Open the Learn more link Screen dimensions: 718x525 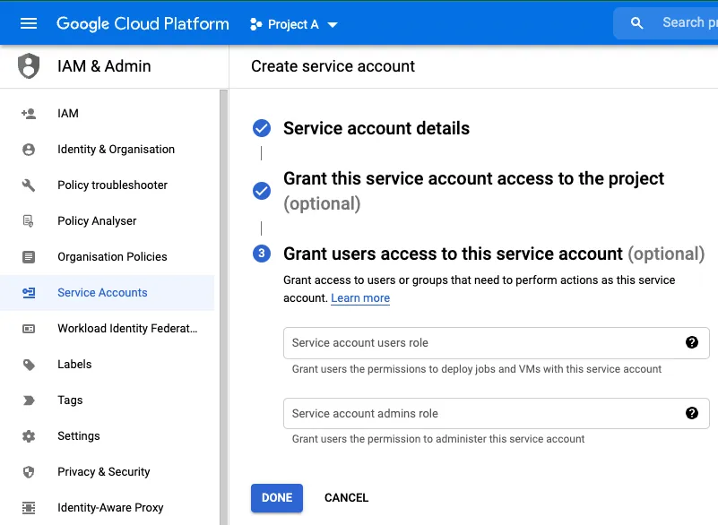(360, 298)
